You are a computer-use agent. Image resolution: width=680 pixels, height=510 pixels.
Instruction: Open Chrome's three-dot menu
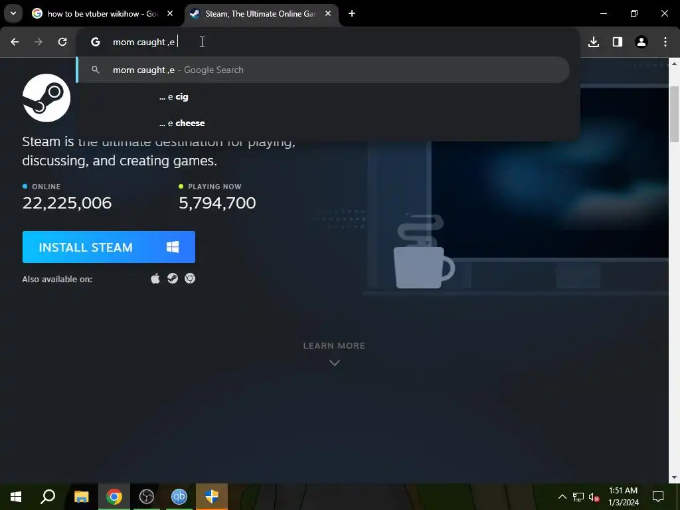(665, 42)
